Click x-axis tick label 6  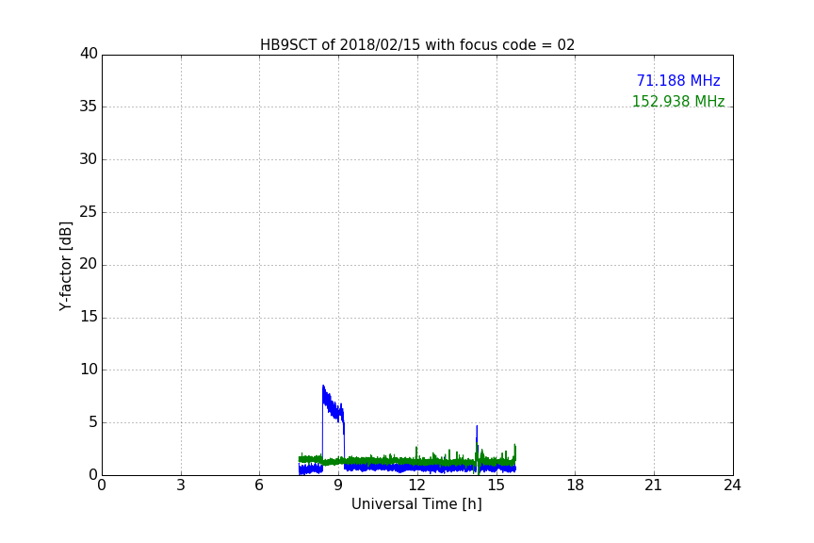[260, 485]
